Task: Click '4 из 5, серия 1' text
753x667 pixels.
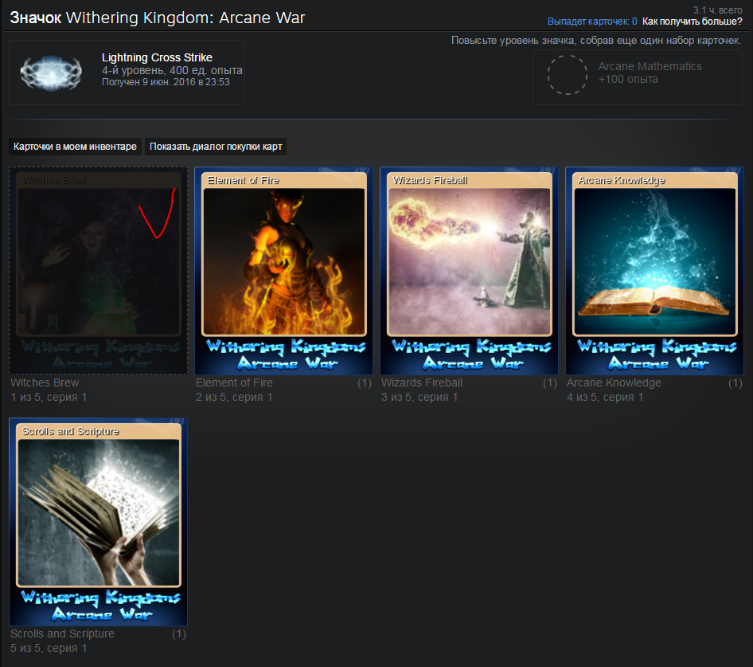Action: pyautogui.click(x=605, y=397)
